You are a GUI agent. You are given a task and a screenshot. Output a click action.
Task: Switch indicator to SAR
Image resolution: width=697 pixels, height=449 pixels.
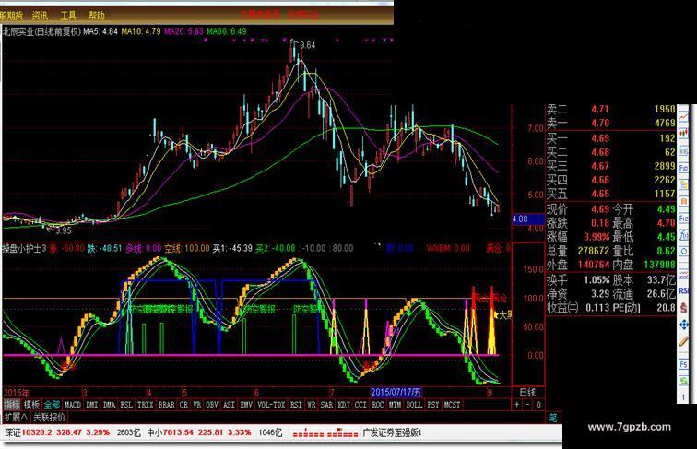pos(326,405)
